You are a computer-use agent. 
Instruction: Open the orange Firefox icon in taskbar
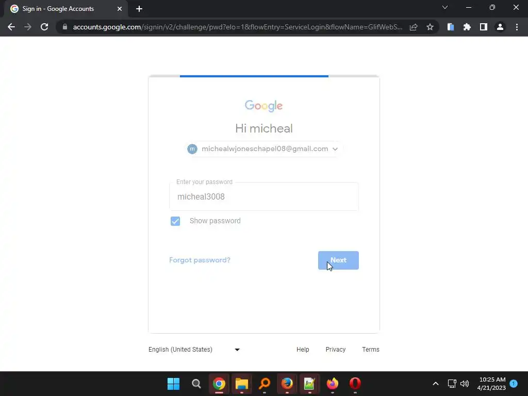(333, 384)
